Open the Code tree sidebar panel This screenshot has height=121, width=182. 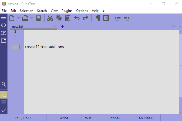[4, 25]
